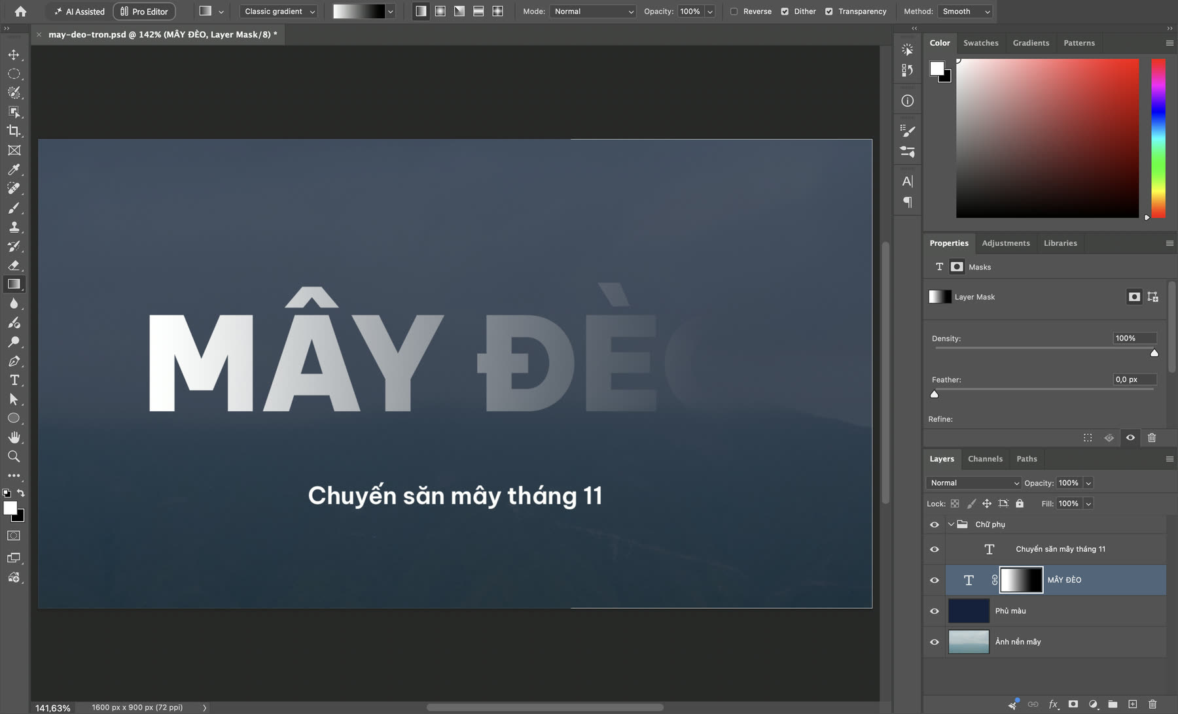The width and height of the screenshot is (1178, 714).
Task: Click the Pro Editor button
Action: coord(144,11)
